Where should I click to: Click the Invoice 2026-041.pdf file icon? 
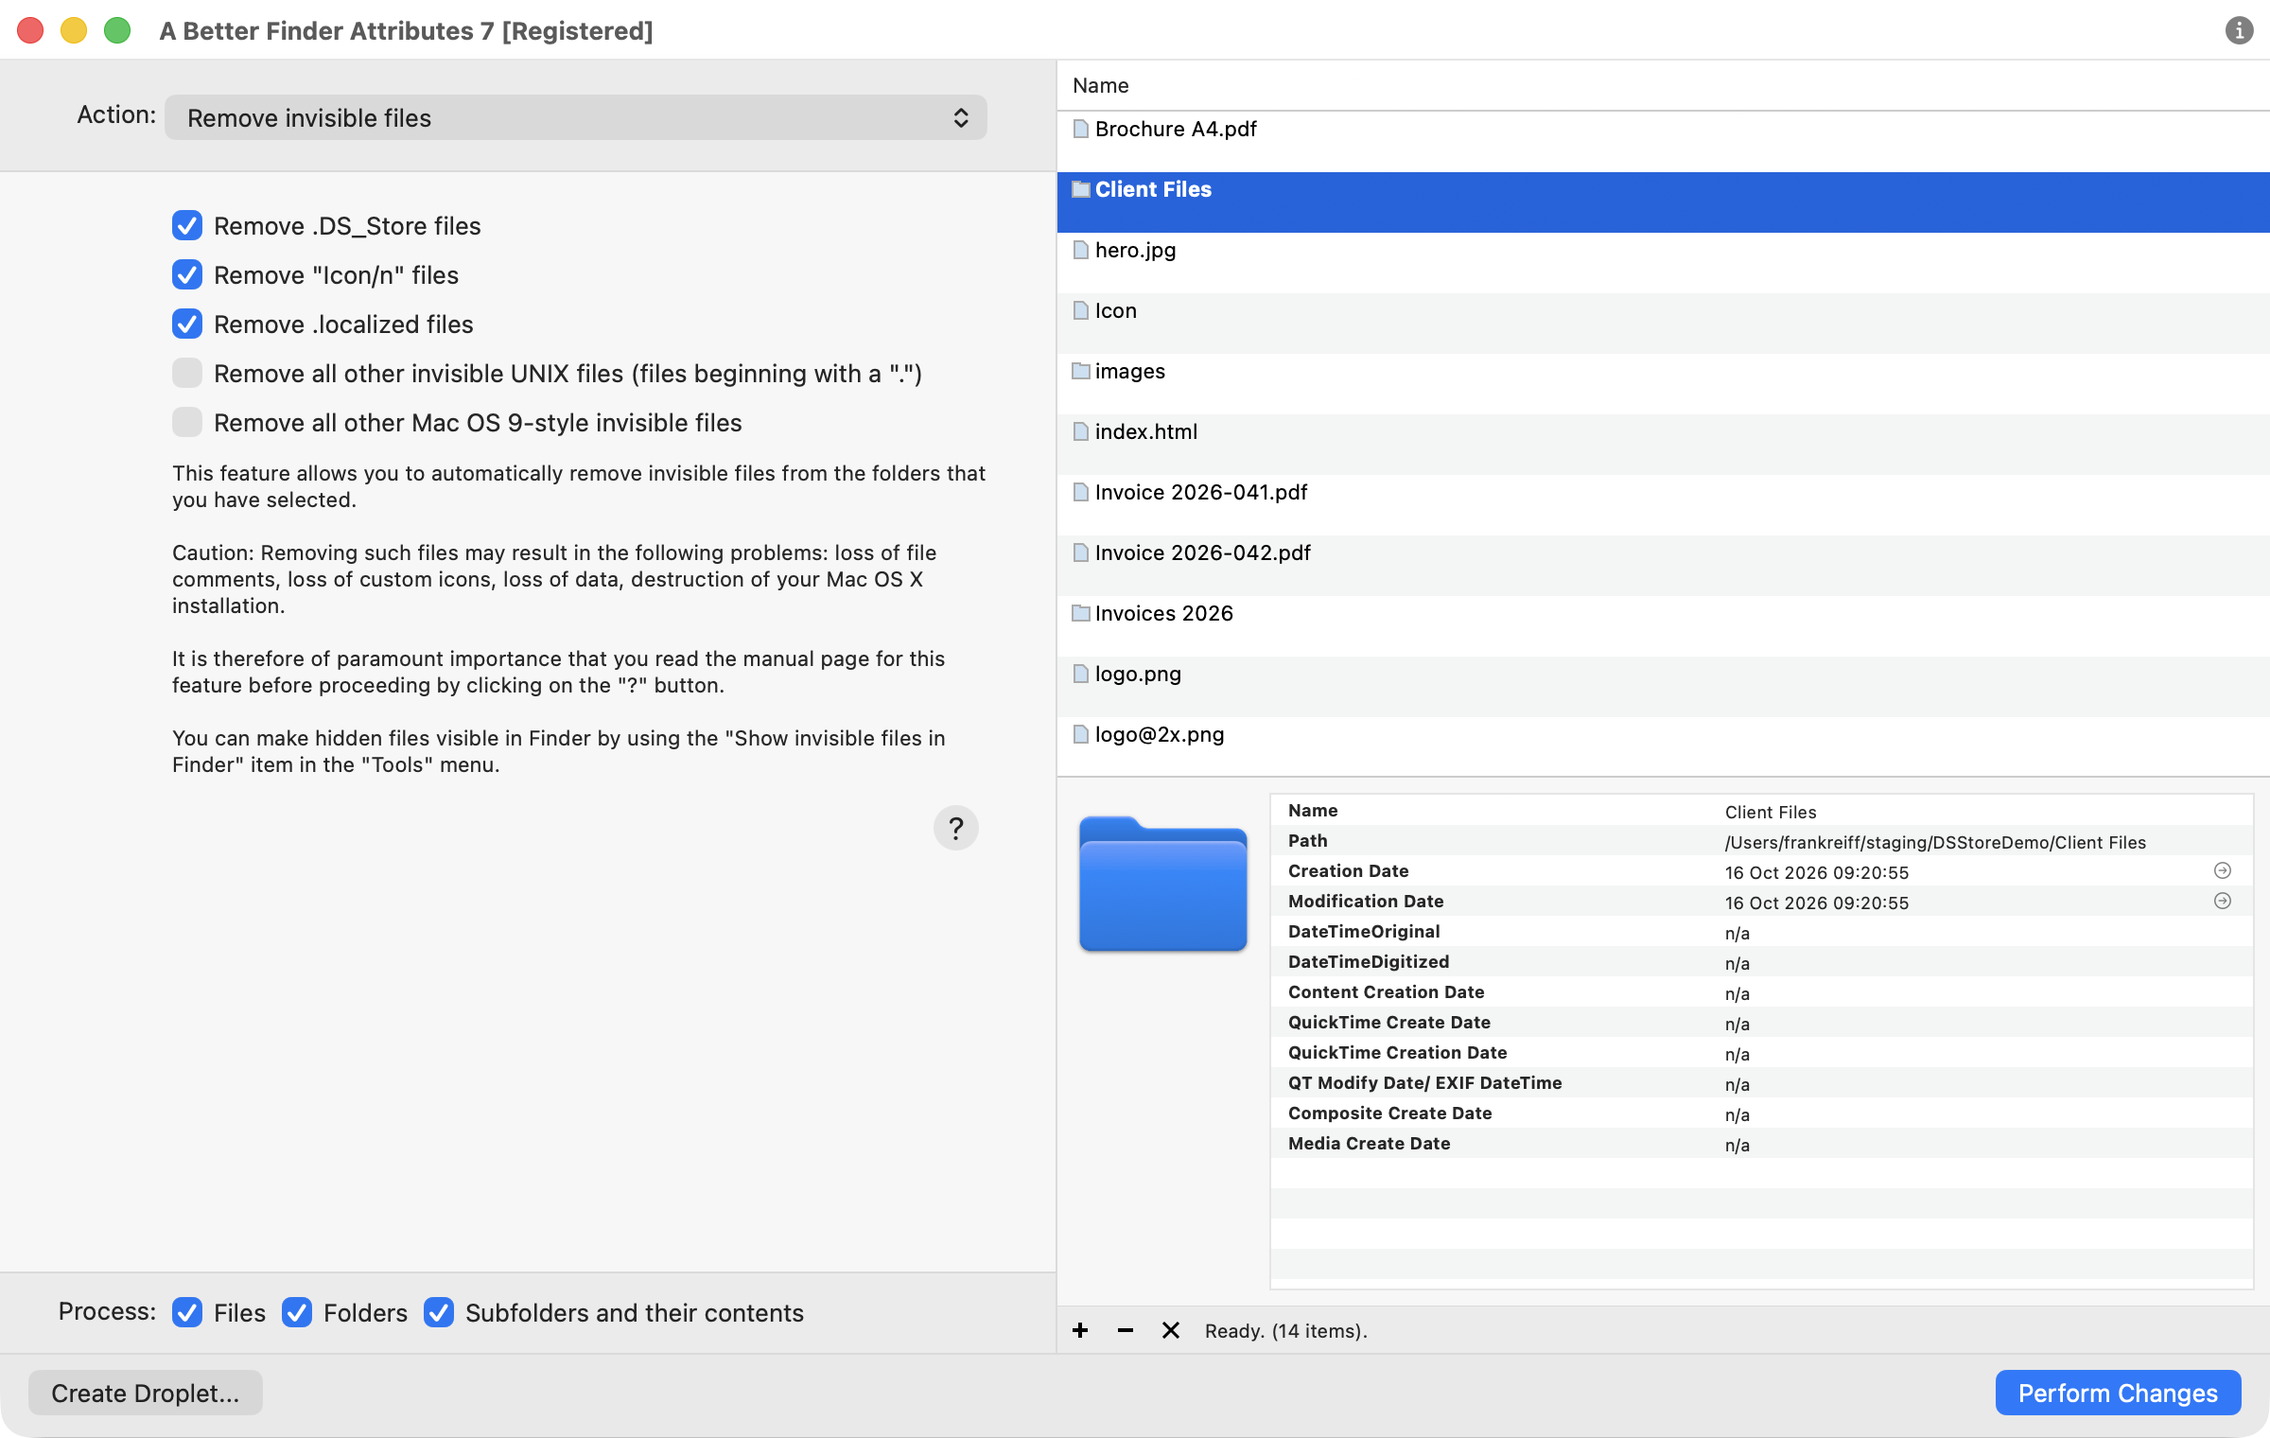coord(1081,492)
